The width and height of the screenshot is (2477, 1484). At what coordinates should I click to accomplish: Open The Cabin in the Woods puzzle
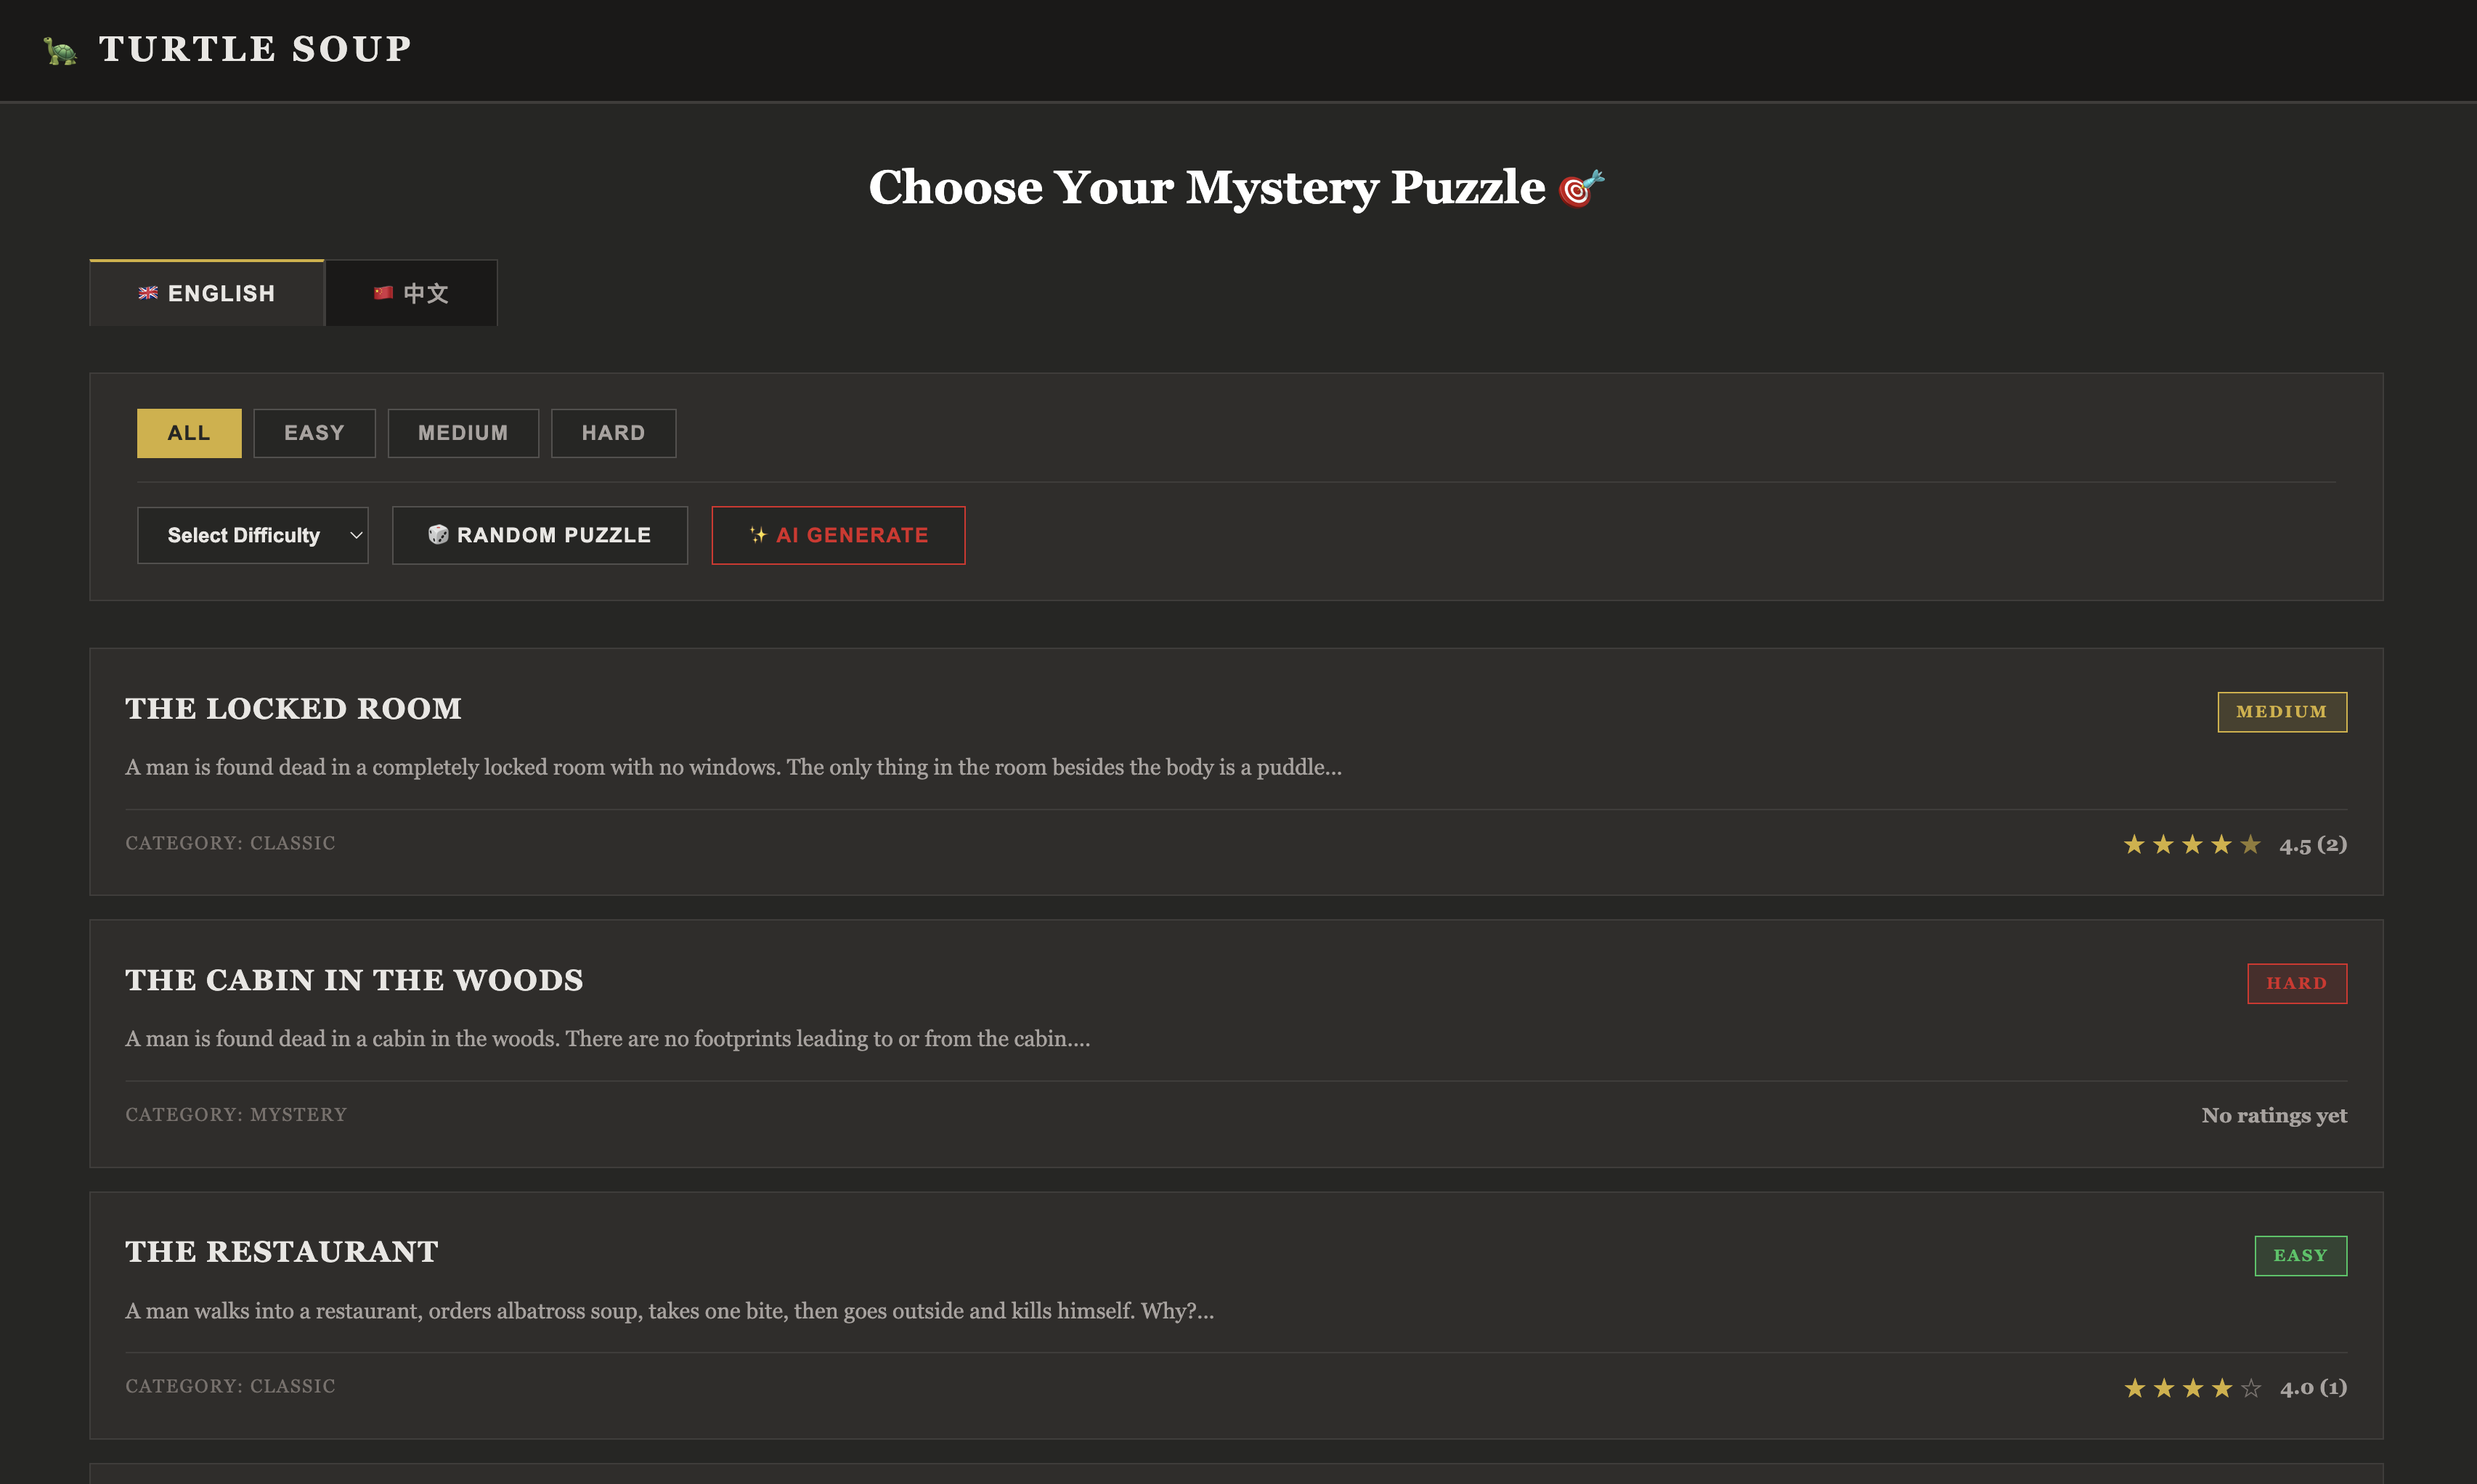[354, 980]
